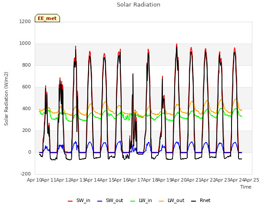This screenshot has height=209, width=278.
Task: Click the Solar Radiation chart title
Action: pyautogui.click(x=139, y=5)
